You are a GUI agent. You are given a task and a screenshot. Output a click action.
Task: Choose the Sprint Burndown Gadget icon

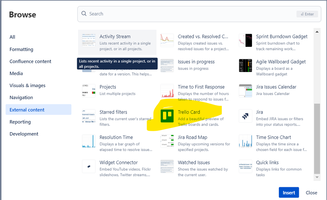(x=245, y=41)
